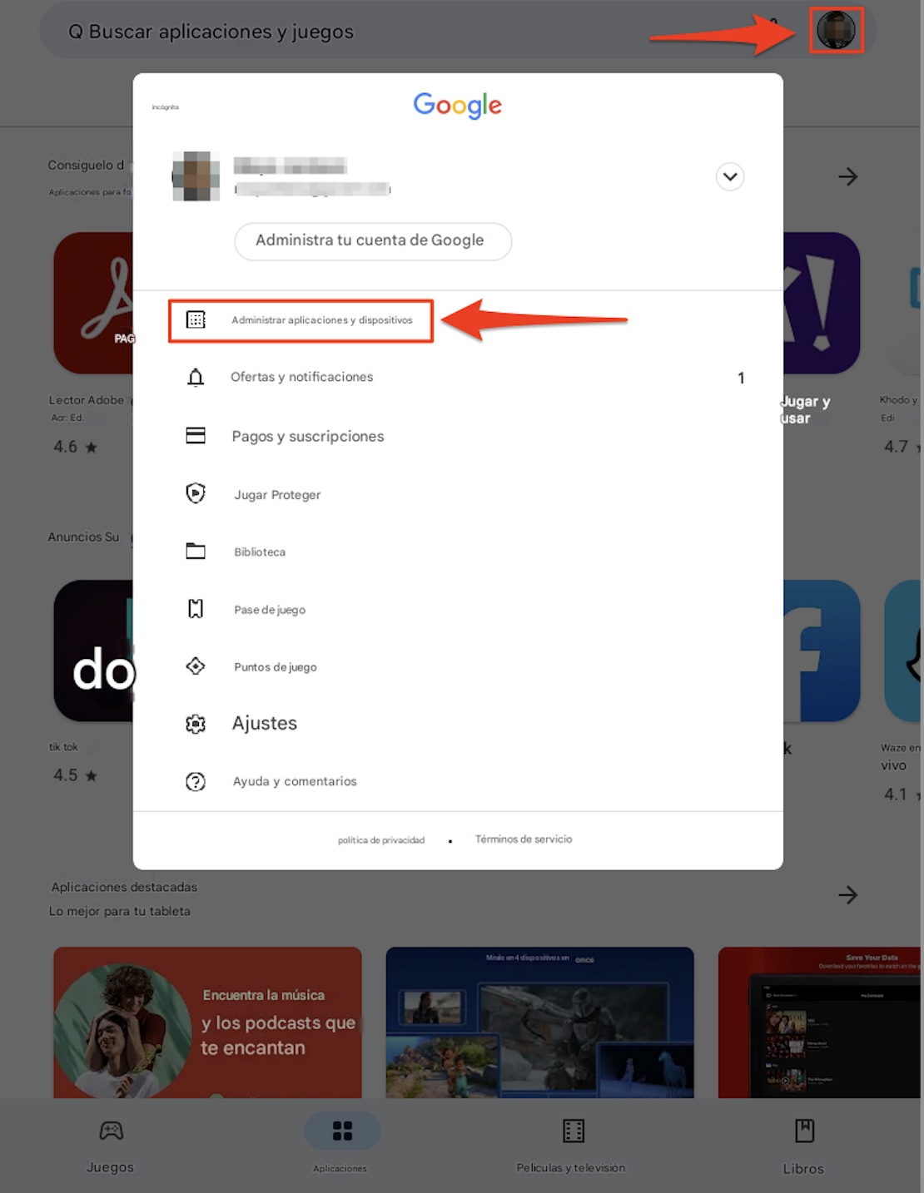
Task: Open the Facebook app icon
Action: (822, 651)
